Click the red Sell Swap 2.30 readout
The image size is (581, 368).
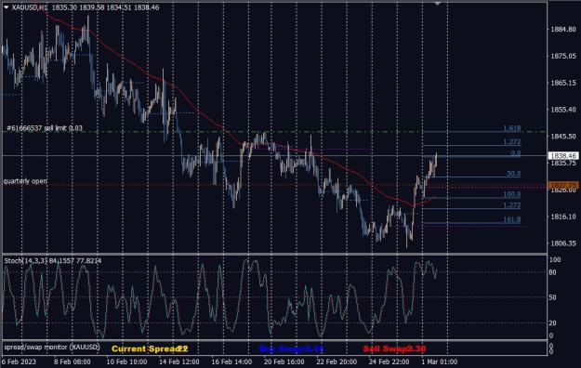(394, 348)
